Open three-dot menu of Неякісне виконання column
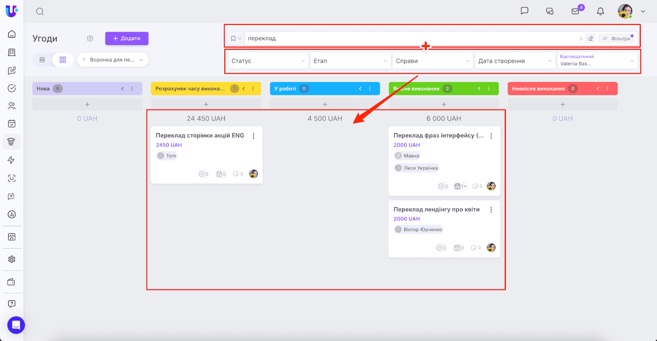Screen dimensions: 657x341 (x=608, y=89)
